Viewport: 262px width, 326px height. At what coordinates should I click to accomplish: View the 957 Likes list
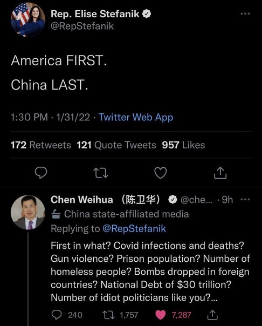coord(183,145)
